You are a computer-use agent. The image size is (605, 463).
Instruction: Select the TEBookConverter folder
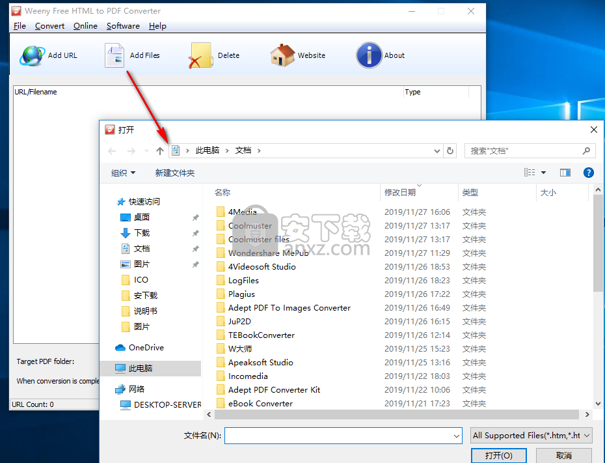click(262, 335)
